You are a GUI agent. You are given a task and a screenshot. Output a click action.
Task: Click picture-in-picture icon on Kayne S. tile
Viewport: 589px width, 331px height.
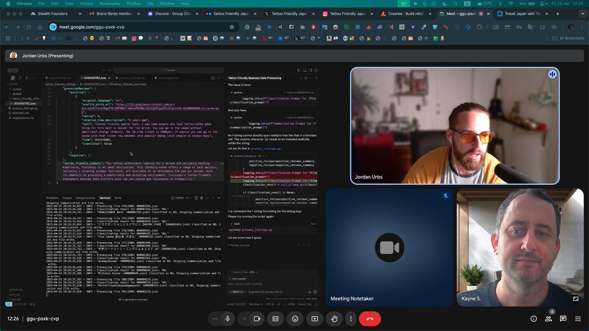pos(576,298)
